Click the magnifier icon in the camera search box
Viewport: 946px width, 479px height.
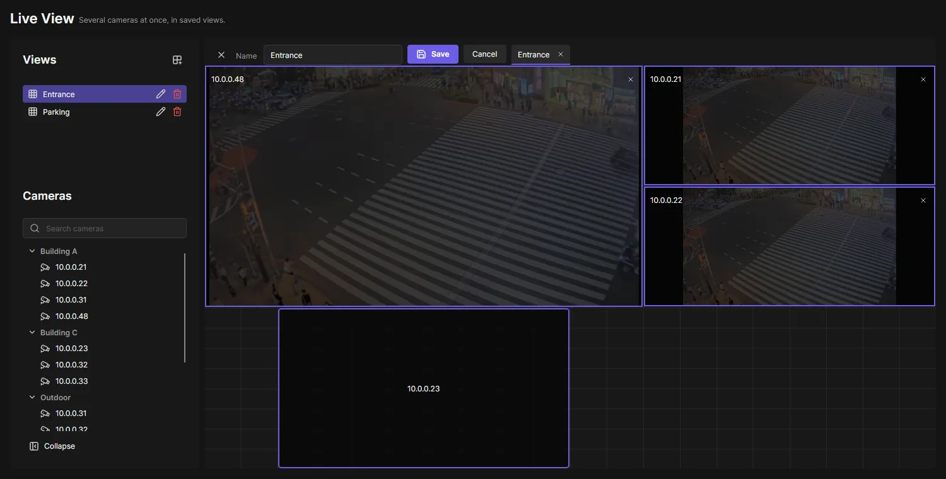coord(35,228)
